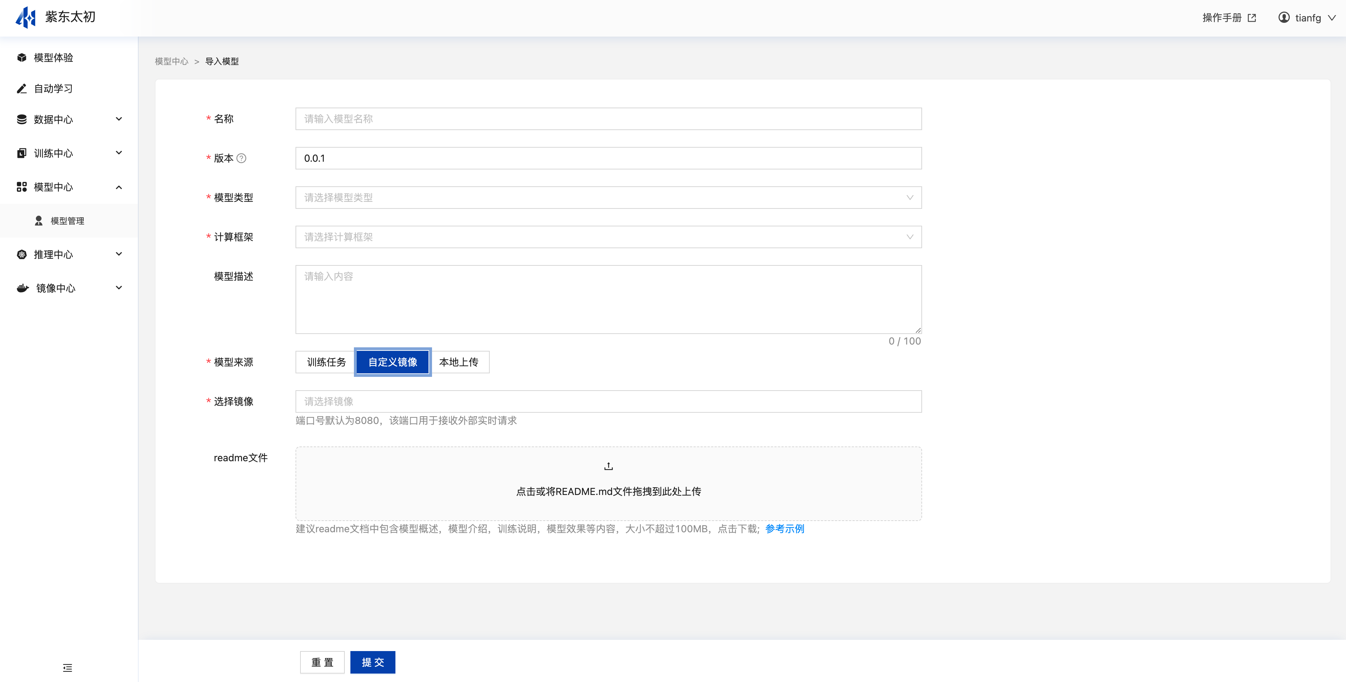The width and height of the screenshot is (1346, 682).
Task: Open the 计算框架 dropdown
Action: [608, 237]
